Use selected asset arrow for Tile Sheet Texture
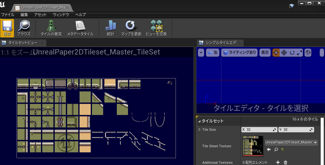325x165 pixels. (x=269, y=149)
